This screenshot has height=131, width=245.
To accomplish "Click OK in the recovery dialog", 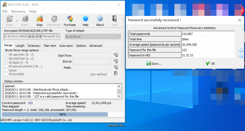I will pos(210,64).
